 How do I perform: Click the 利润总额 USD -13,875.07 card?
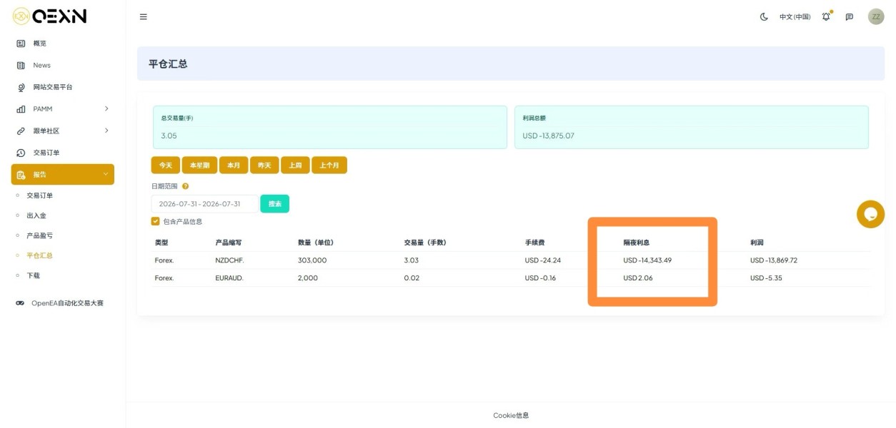(x=692, y=128)
